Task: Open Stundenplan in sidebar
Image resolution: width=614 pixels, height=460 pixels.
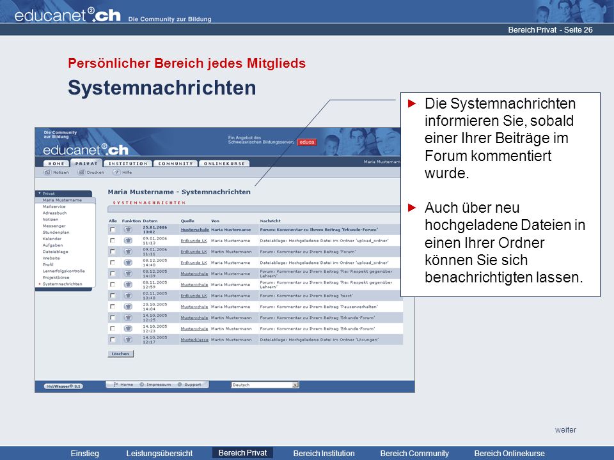Action: coord(56,233)
